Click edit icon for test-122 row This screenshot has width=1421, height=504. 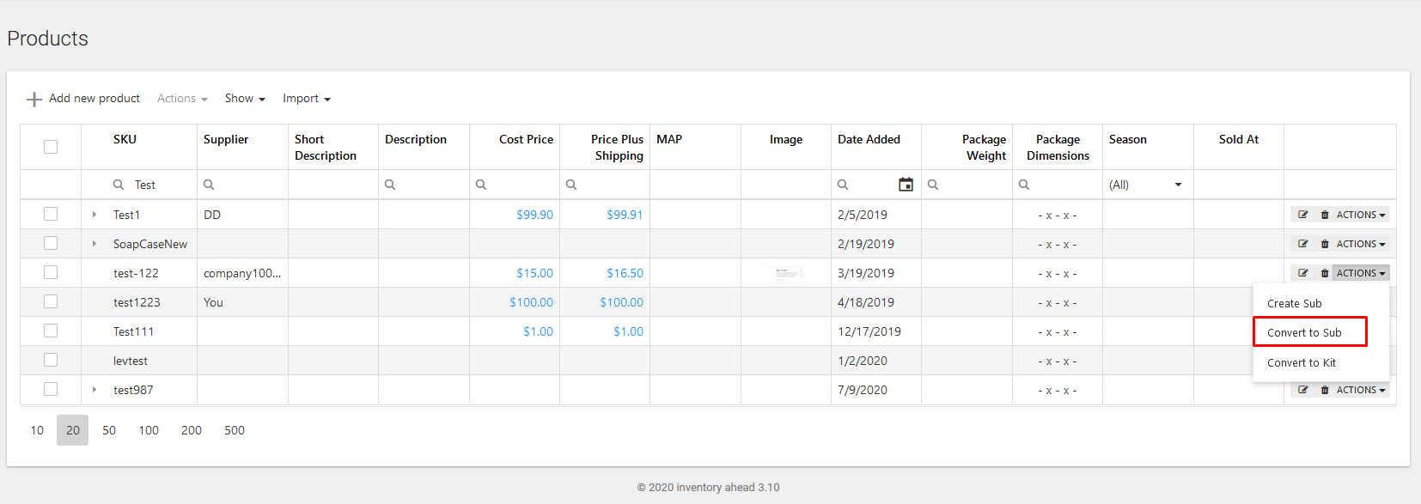pyautogui.click(x=1303, y=273)
